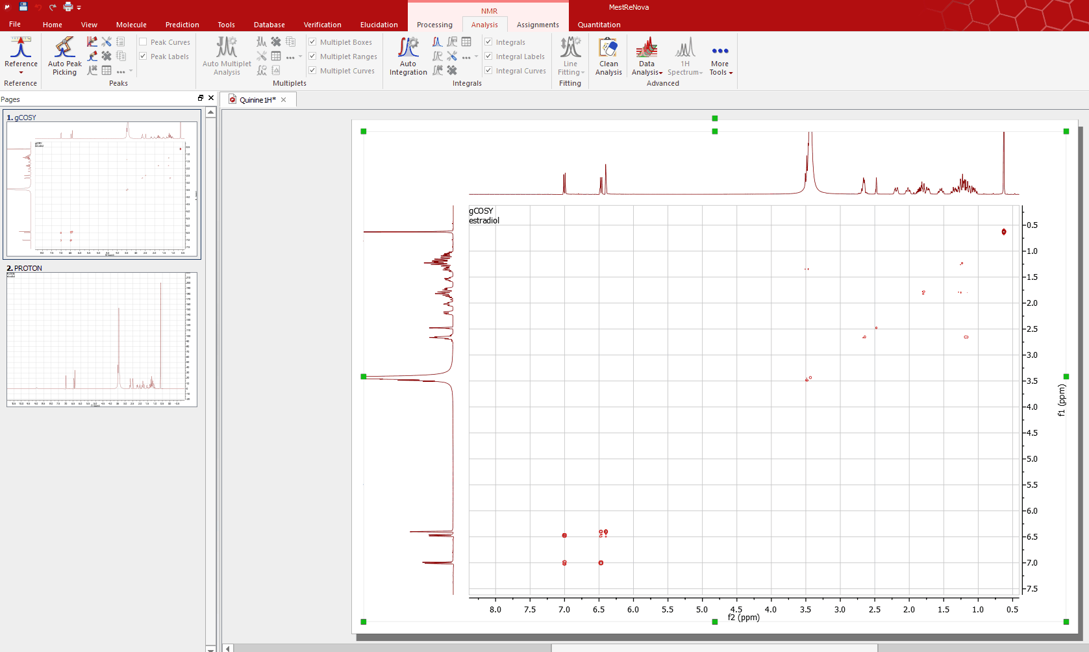Run Auto Multiplet Analysis
Screen dimensions: 1089x652
pos(227,56)
